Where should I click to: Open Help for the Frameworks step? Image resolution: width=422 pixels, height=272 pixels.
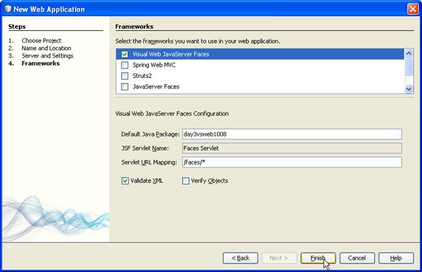tap(396, 258)
